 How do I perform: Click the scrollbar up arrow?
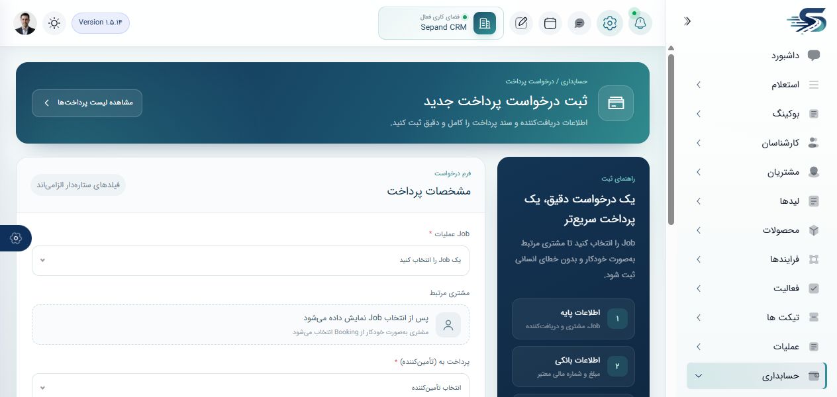coord(671,49)
